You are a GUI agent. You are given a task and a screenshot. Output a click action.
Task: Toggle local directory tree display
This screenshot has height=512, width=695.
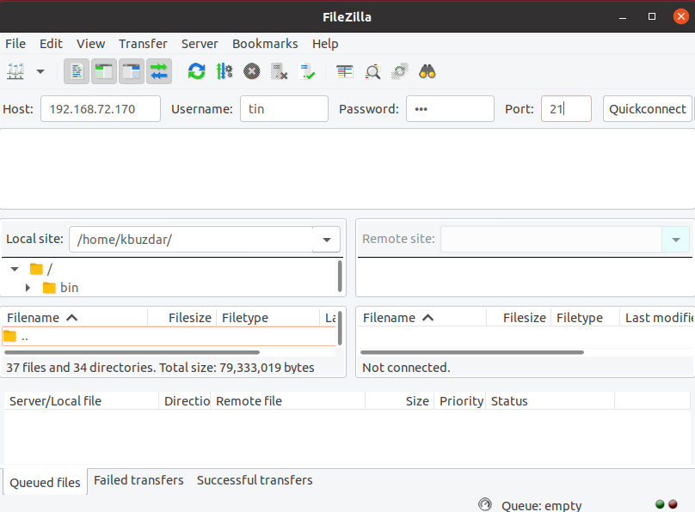[x=104, y=71]
